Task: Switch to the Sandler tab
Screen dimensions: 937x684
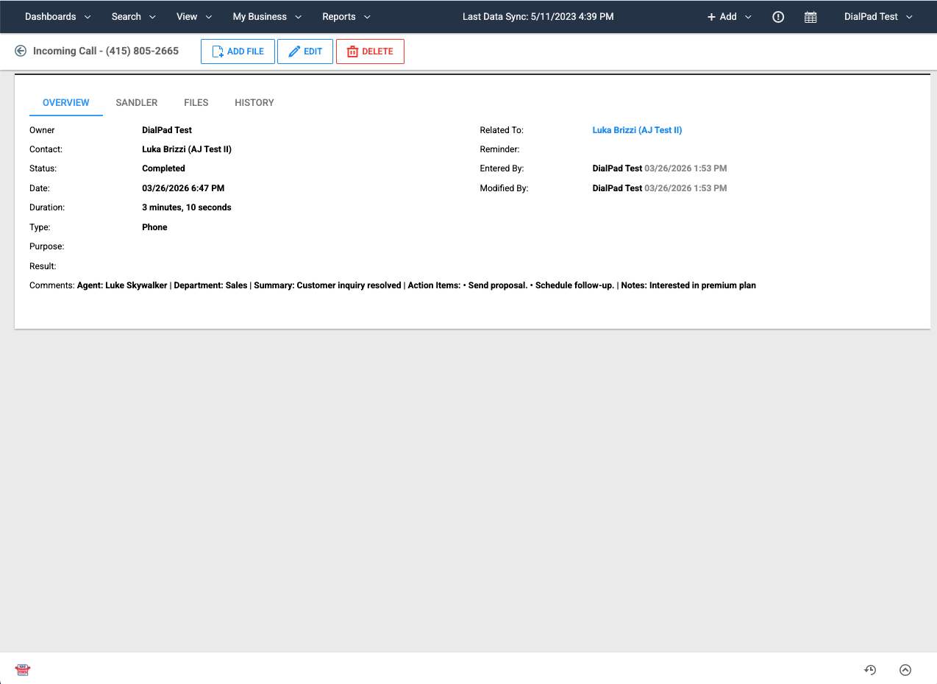Action: 137,103
